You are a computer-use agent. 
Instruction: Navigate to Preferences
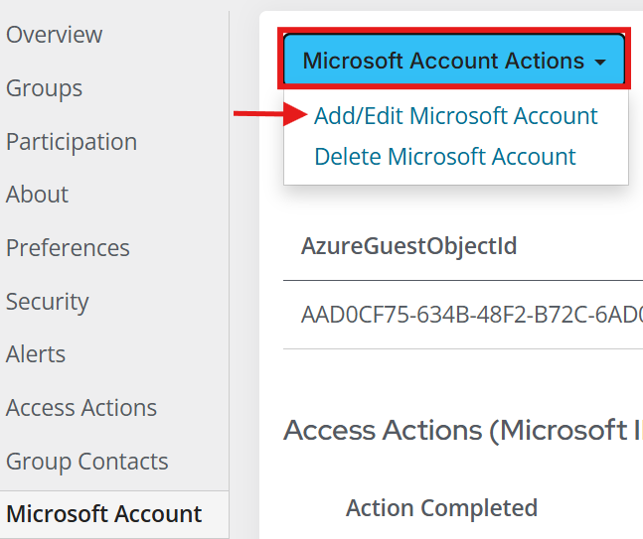tap(68, 248)
